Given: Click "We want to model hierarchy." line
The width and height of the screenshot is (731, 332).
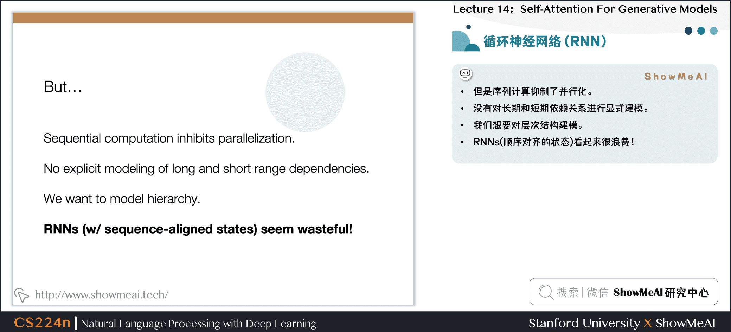Looking at the screenshot, I should click(x=122, y=199).
